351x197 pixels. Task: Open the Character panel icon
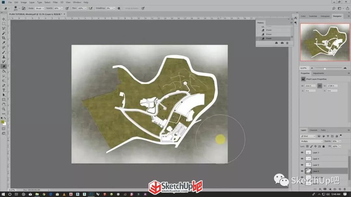tap(296, 18)
